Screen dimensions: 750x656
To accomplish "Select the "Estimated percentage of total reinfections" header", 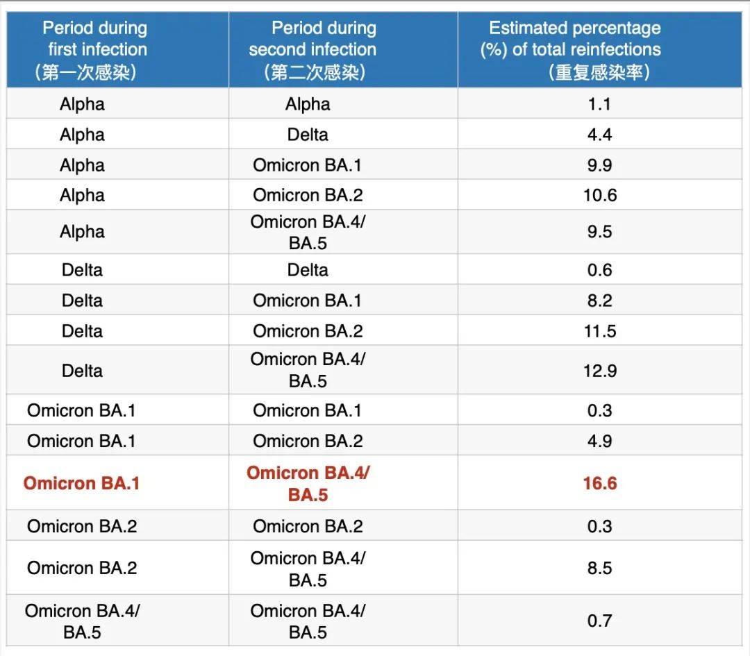I will pyautogui.click(x=575, y=50).
